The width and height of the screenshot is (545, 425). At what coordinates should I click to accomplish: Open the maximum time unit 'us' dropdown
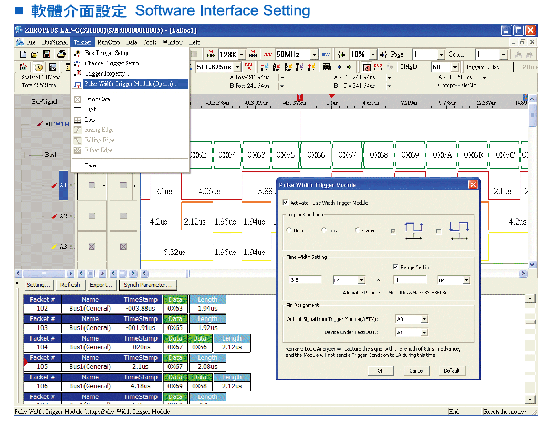click(466, 280)
